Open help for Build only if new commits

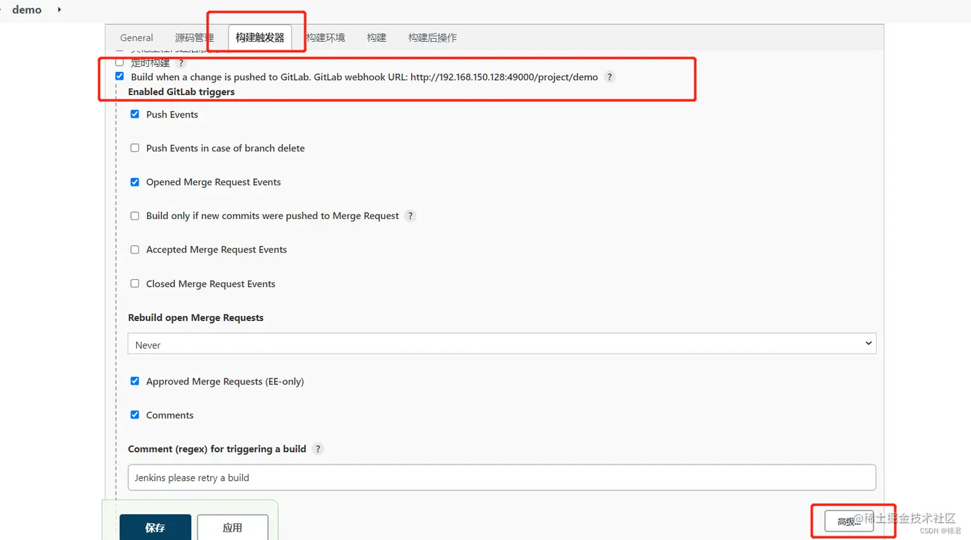pyautogui.click(x=410, y=216)
